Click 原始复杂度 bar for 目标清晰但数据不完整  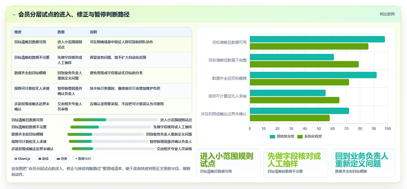[x=292, y=57]
